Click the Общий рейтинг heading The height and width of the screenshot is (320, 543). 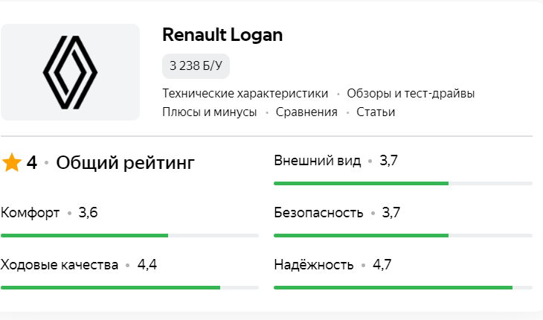126,162
